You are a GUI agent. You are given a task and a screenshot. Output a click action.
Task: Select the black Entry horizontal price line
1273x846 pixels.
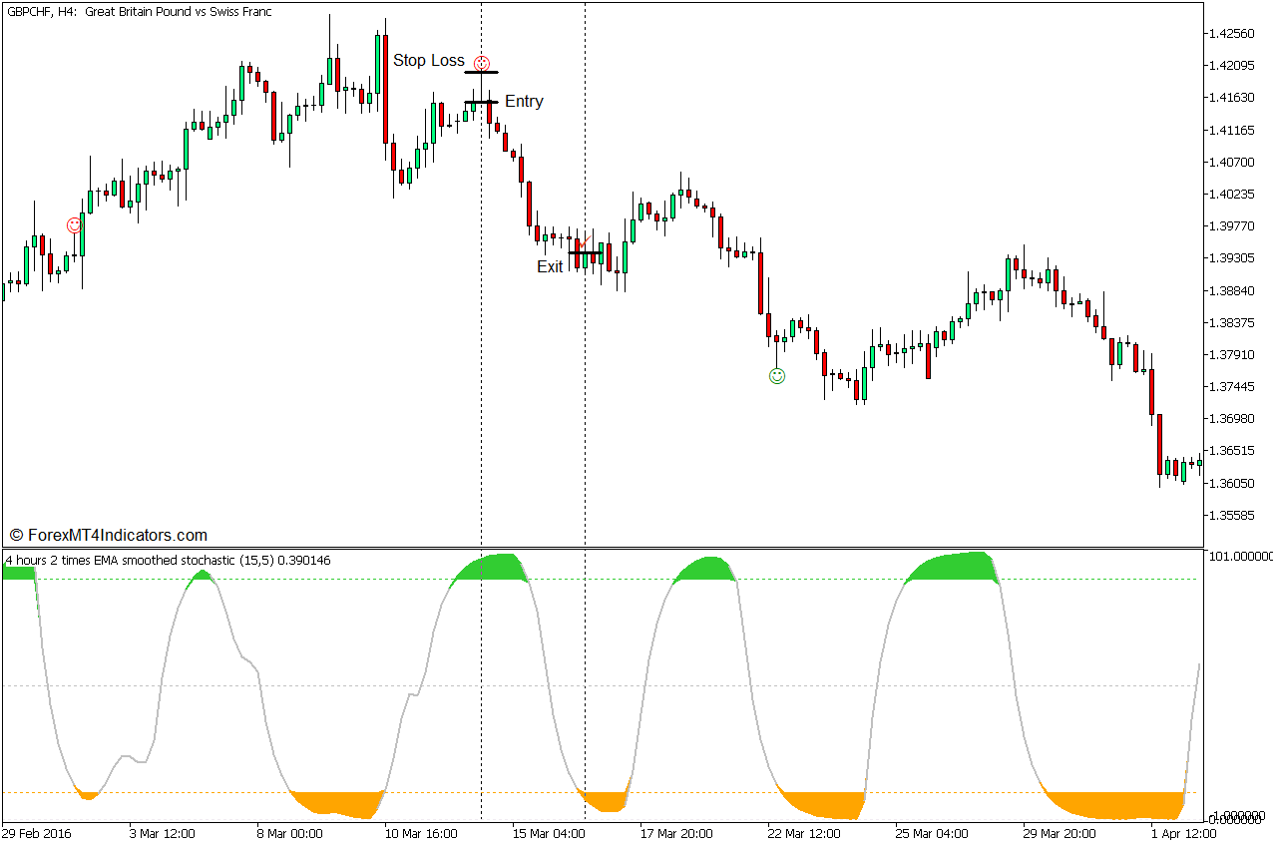coord(480,104)
